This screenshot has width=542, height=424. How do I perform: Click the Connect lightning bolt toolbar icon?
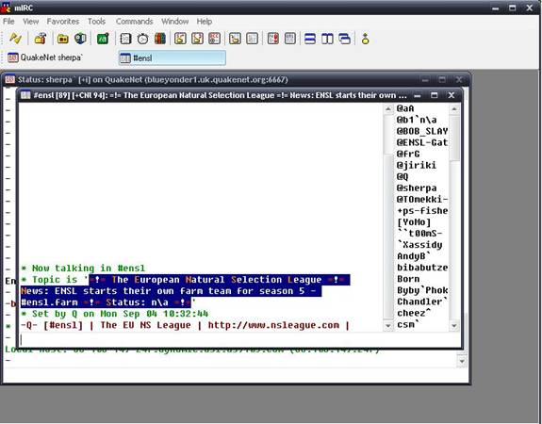16,39
